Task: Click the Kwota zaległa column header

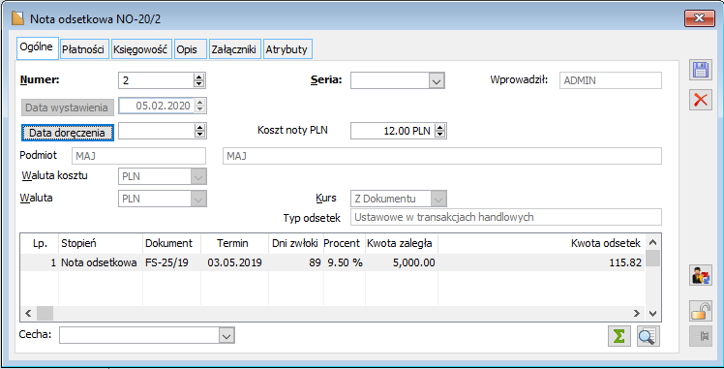Action: tap(402, 243)
